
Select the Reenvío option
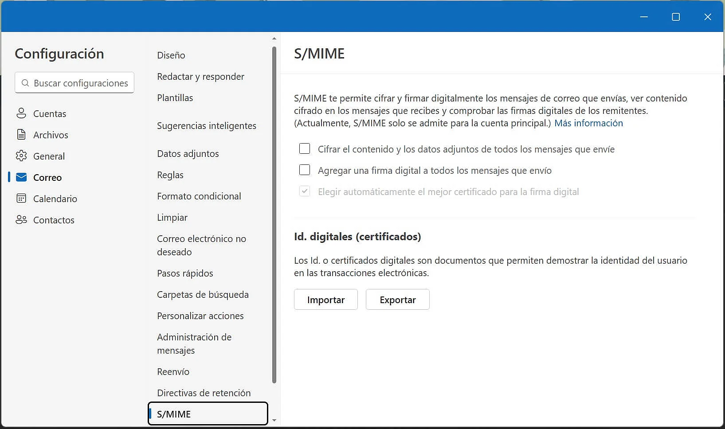[x=173, y=372]
